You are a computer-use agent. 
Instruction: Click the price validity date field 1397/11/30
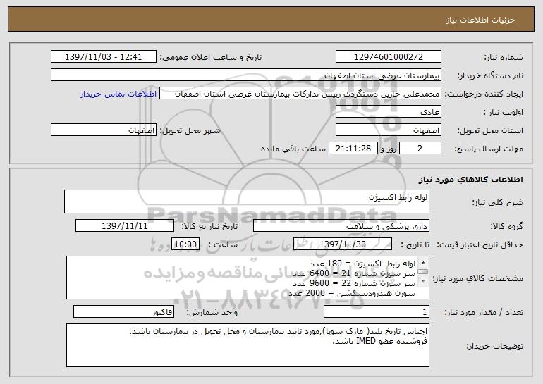(343, 244)
